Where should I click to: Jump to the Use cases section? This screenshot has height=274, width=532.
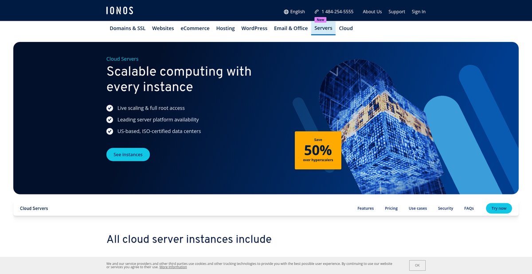[x=418, y=208]
